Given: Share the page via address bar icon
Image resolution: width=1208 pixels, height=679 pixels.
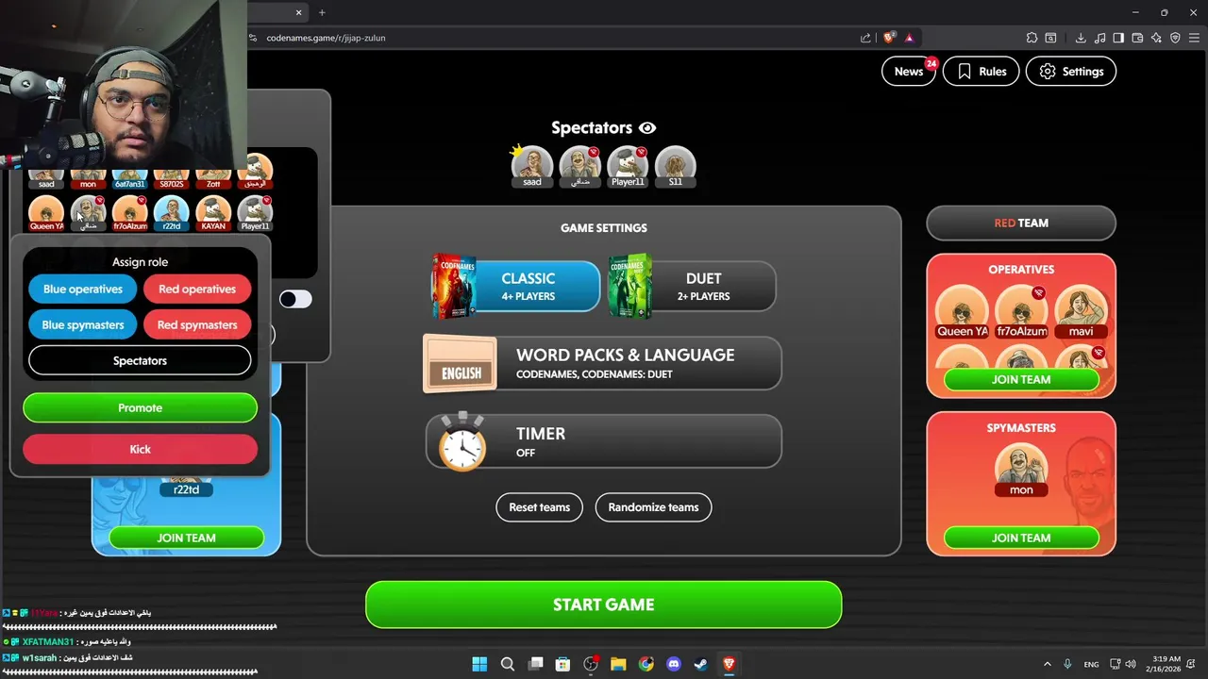Looking at the screenshot, I should coord(865,38).
